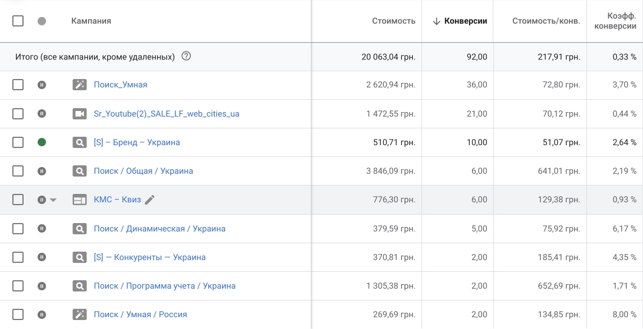Image resolution: width=643 pixels, height=329 pixels.
Task: Click conversion rate 2,64 %
Action: point(624,142)
